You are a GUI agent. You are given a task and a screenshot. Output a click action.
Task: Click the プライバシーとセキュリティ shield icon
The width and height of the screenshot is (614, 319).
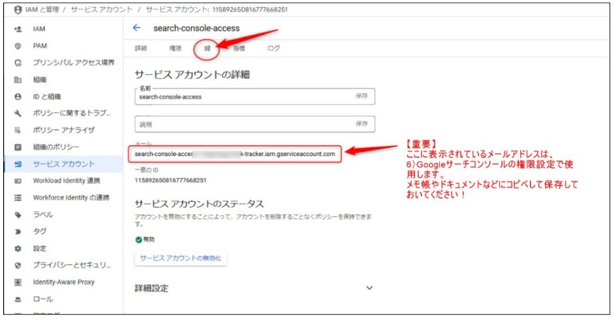click(x=18, y=265)
